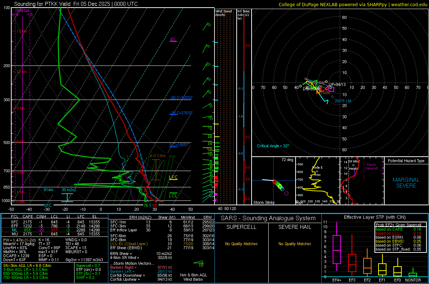The width and height of the screenshot is (429, 284).
Task: Click the 'based on CAPE: 0.16' line
Action: [x=398, y=229]
